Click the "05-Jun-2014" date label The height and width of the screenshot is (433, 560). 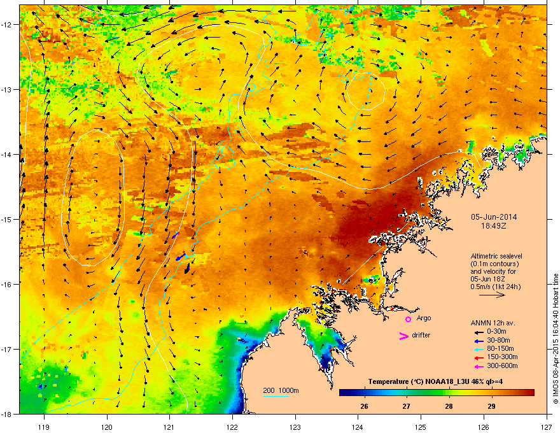click(x=494, y=217)
